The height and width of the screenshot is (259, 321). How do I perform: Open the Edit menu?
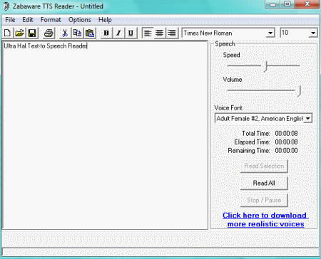point(28,20)
